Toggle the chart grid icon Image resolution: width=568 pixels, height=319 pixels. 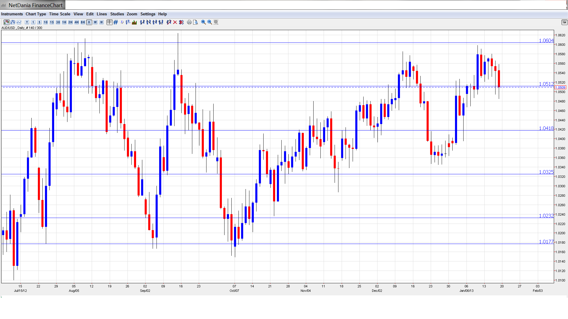coord(116,22)
